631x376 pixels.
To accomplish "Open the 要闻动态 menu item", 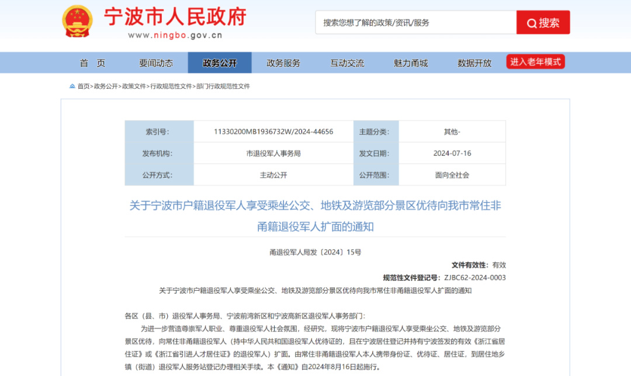I will click(157, 62).
